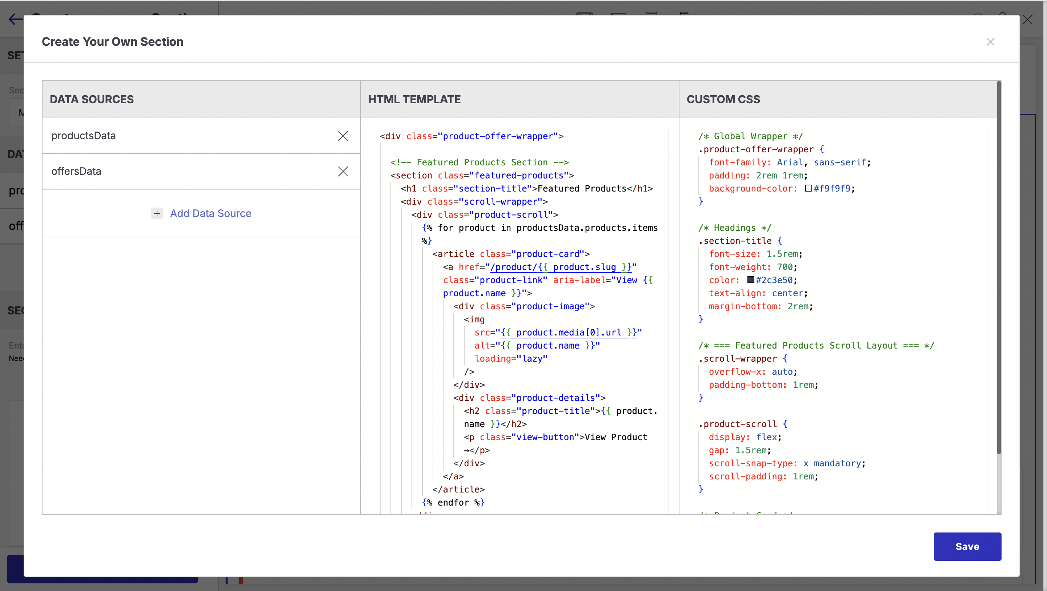Remove the productsData data source
This screenshot has height=591, width=1047.
click(342, 136)
